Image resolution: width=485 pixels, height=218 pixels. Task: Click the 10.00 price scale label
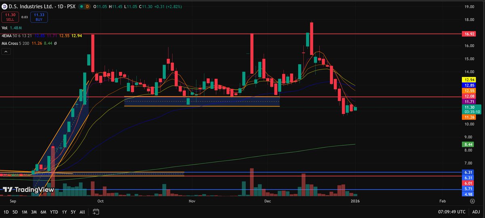(469, 124)
